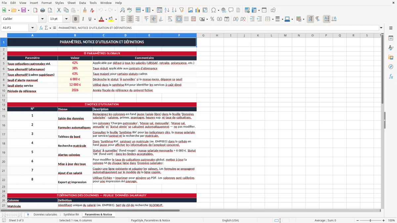This screenshot has width=397, height=223.
Task: Click the Format as Date icon
Action: [227, 19]
